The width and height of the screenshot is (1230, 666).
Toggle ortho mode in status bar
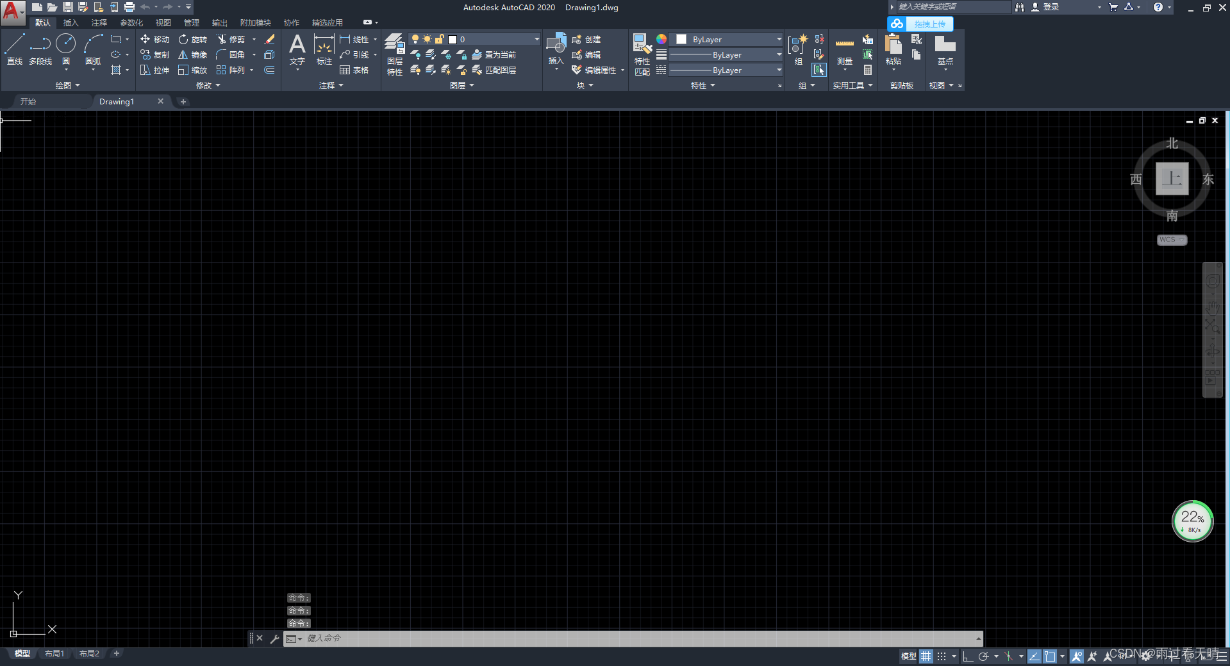tap(968, 656)
